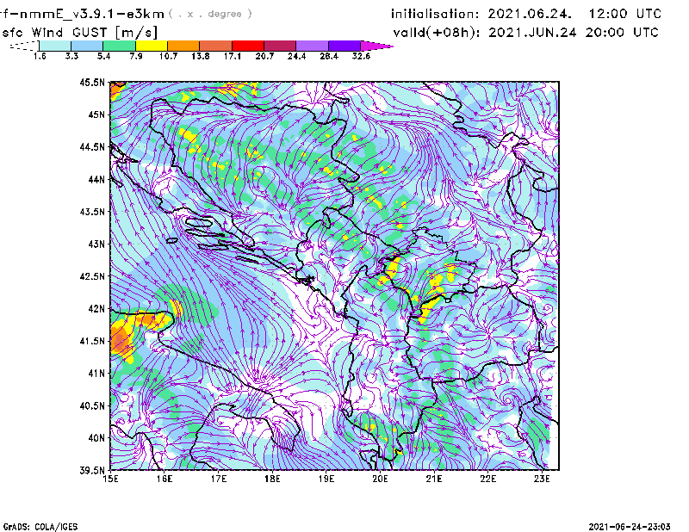Click the magenta arrow cap above 32.6

pos(375,46)
